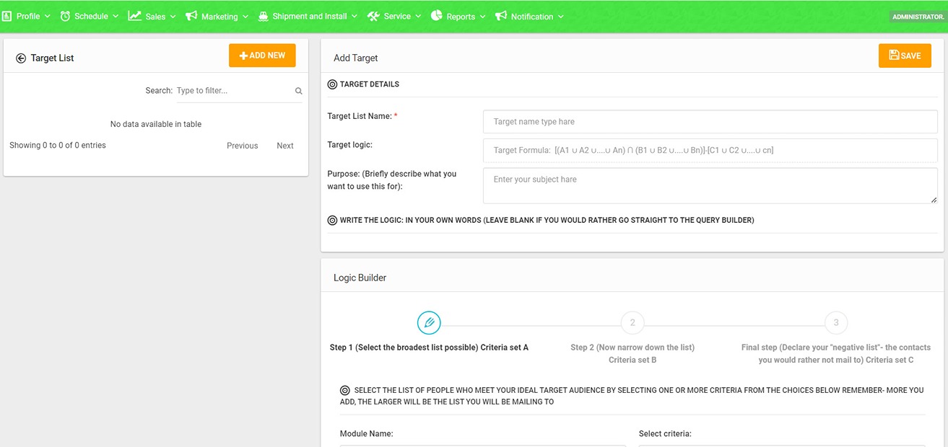Focus the Target List Name field
The height and width of the screenshot is (447, 948).
pyautogui.click(x=710, y=122)
